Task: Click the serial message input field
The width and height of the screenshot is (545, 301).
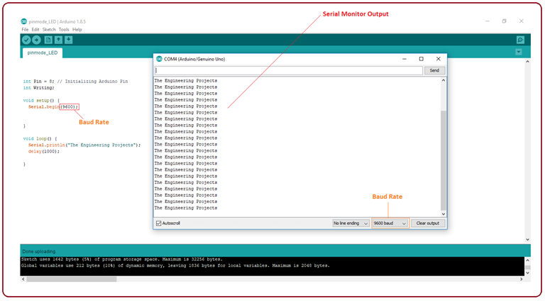Action: 288,70
